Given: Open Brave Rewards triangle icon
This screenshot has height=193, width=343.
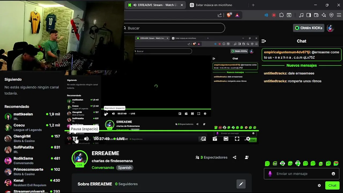Looking at the screenshot, I should pos(237,15).
